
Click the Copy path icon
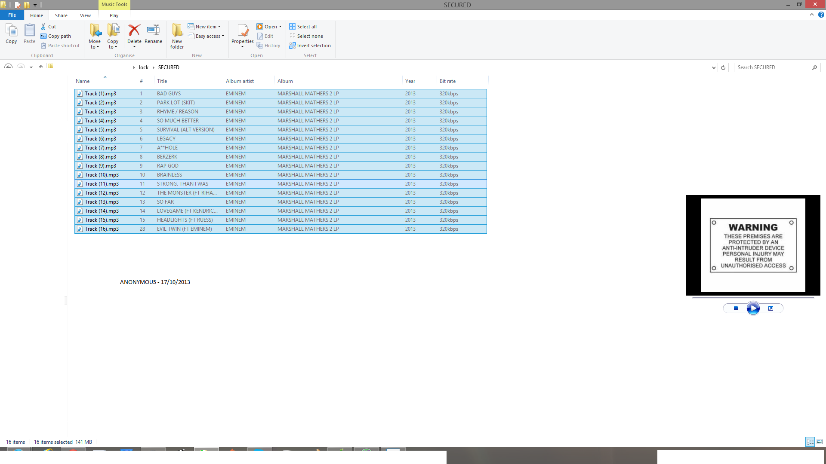[43, 36]
